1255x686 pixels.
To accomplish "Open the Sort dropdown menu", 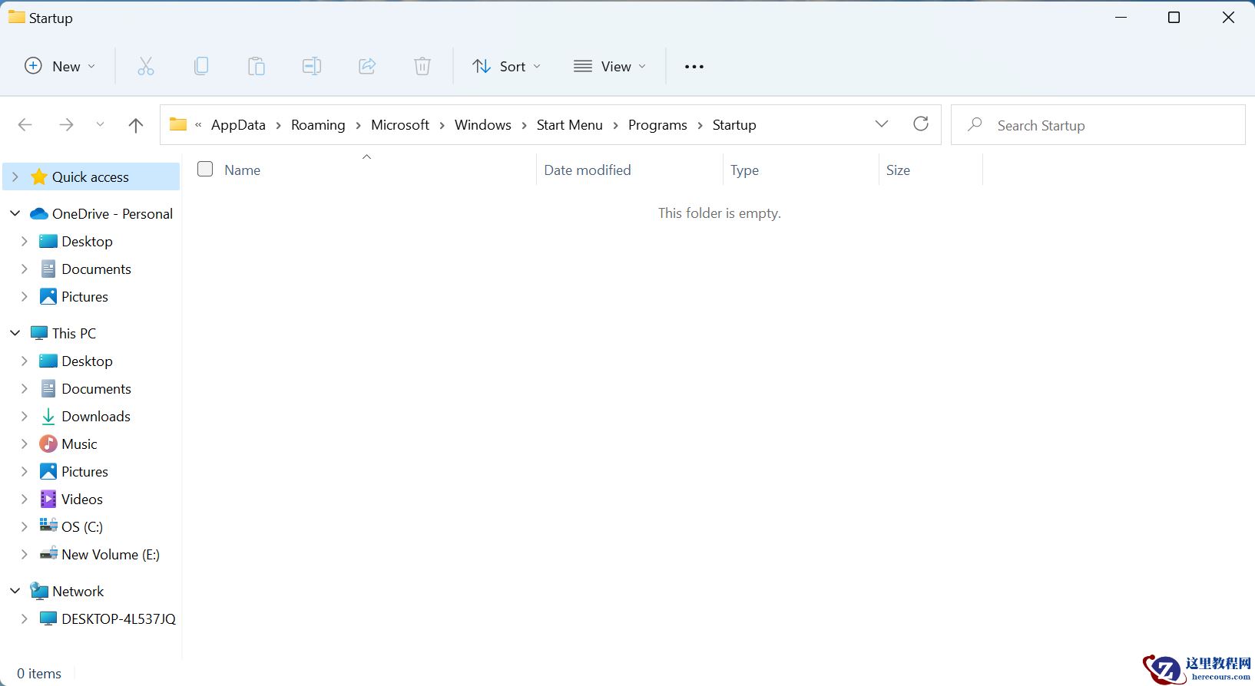I will [507, 67].
